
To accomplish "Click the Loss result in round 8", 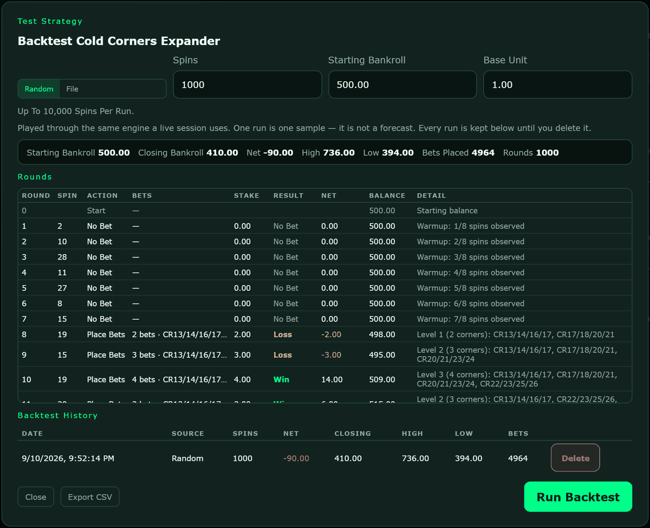I will pos(283,334).
